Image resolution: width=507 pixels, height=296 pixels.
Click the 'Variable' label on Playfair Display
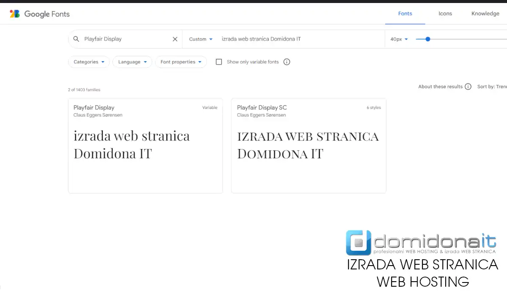coord(210,108)
